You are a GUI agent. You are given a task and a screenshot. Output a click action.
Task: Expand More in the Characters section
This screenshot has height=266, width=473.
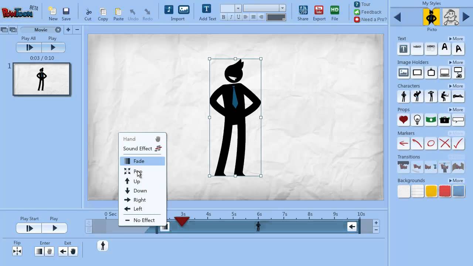pyautogui.click(x=456, y=86)
